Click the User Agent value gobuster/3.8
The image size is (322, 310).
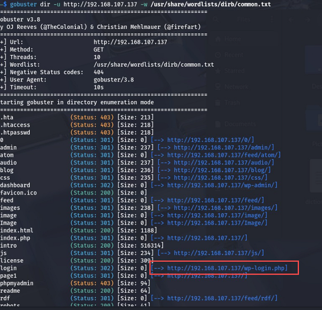pyautogui.click(x=114, y=80)
